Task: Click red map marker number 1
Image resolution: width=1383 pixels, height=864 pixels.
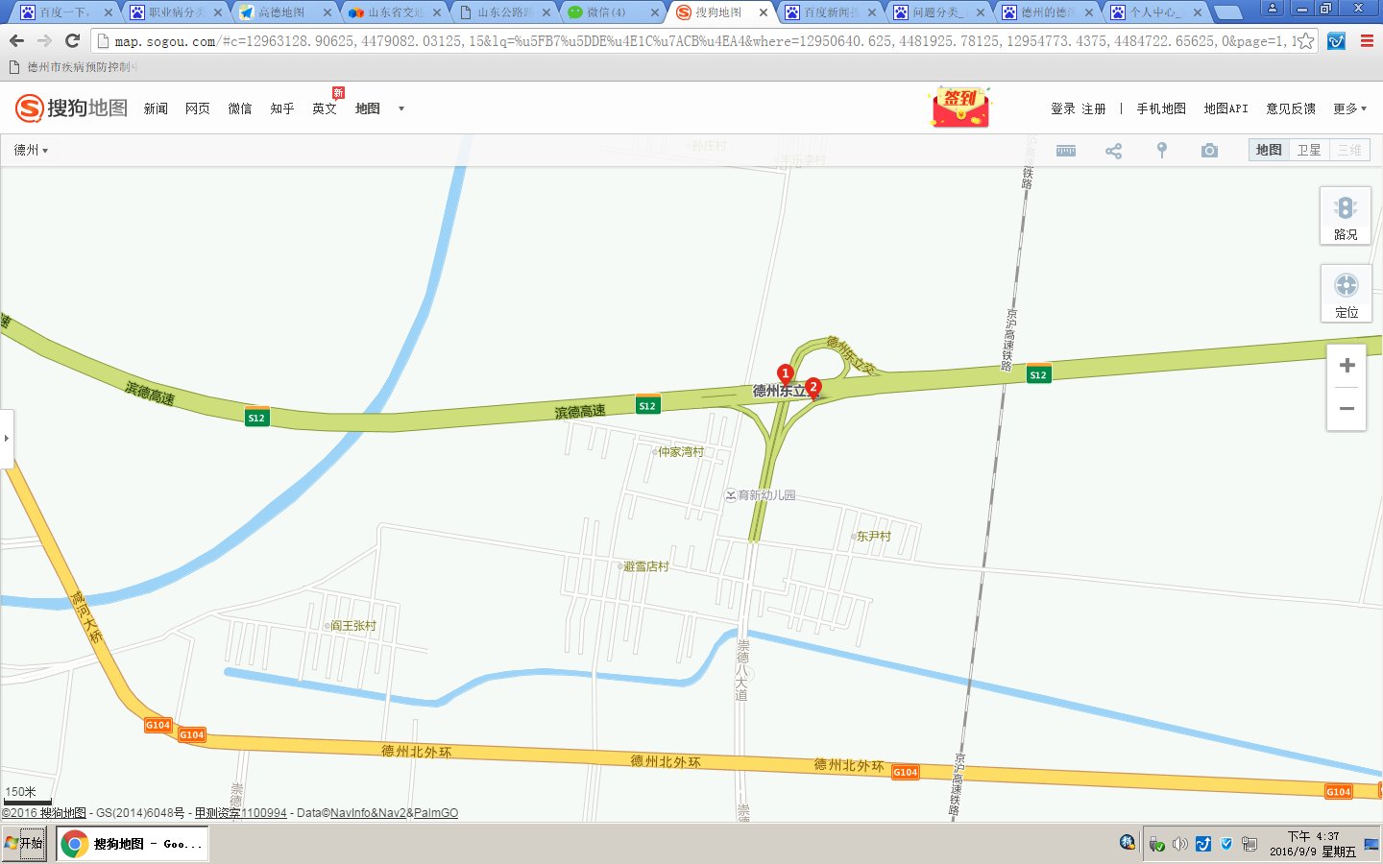Action: tap(786, 373)
